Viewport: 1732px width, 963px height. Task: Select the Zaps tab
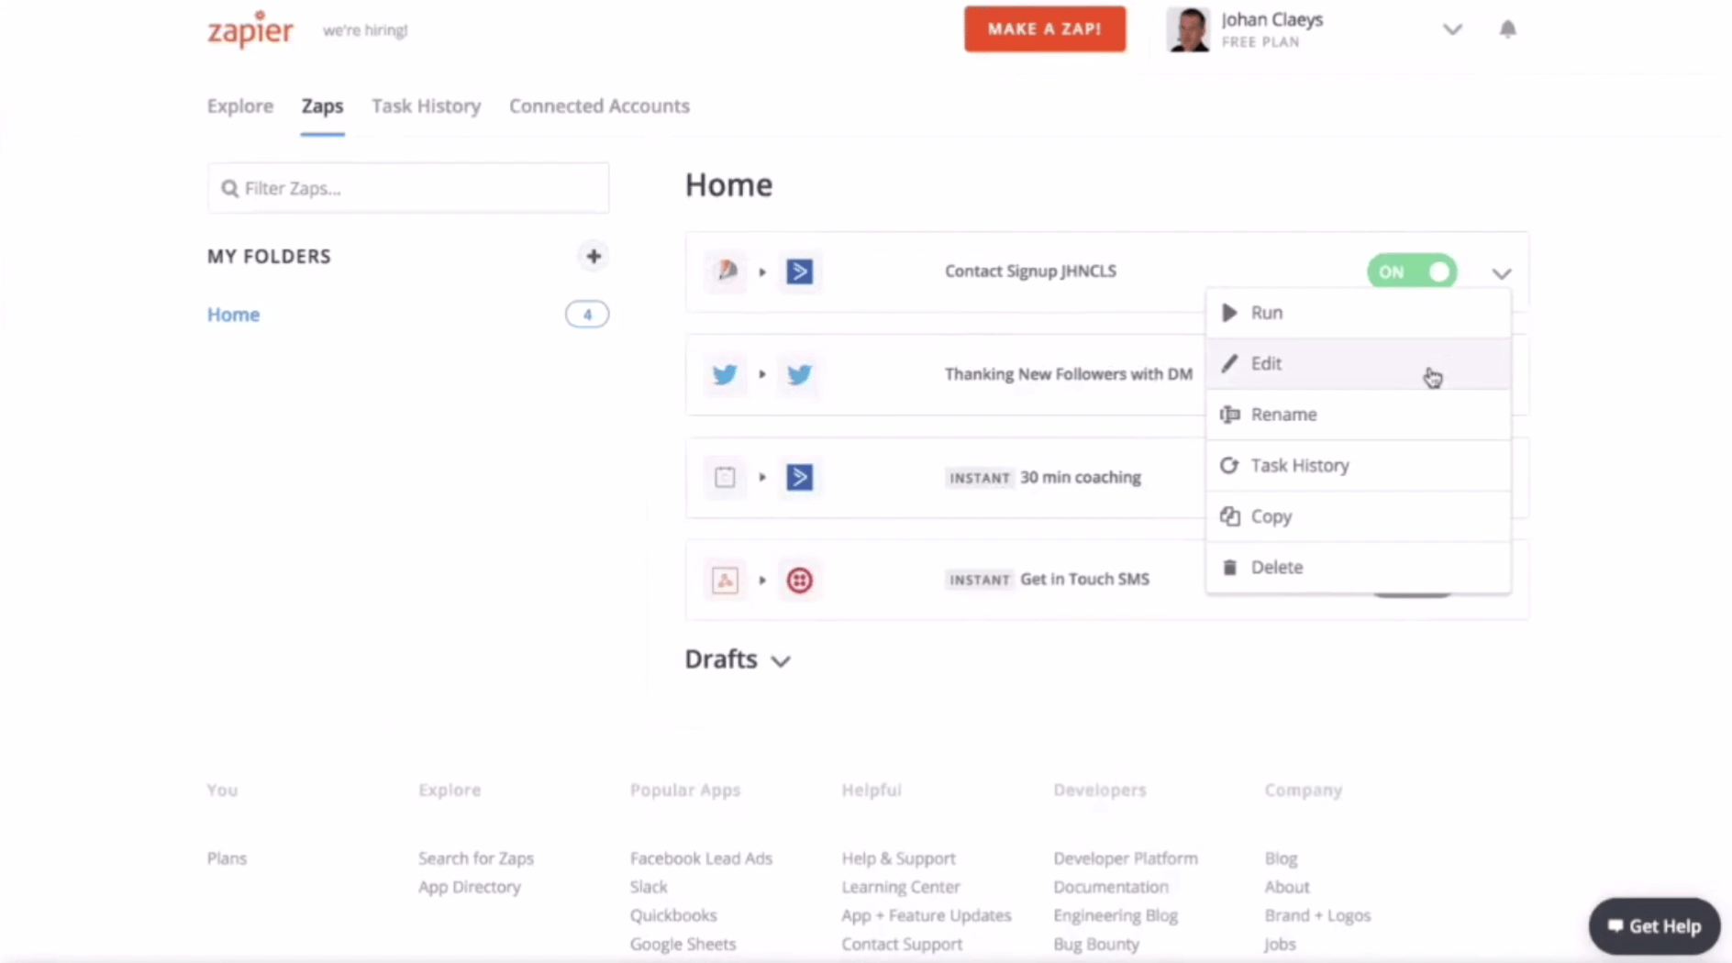coord(323,105)
